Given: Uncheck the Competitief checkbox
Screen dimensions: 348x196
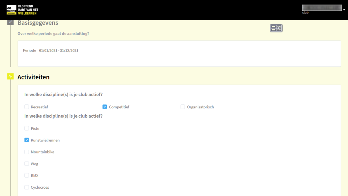Looking at the screenshot, I should tap(104, 107).
